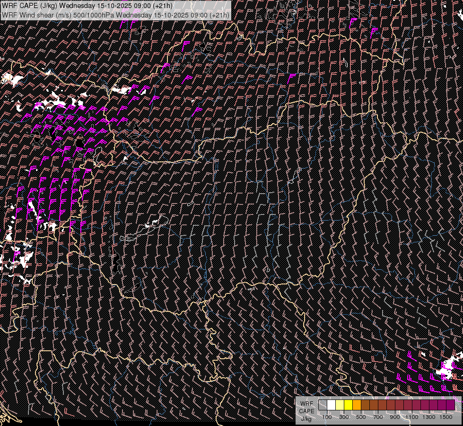Select the 500 legend scale label

tap(361, 417)
